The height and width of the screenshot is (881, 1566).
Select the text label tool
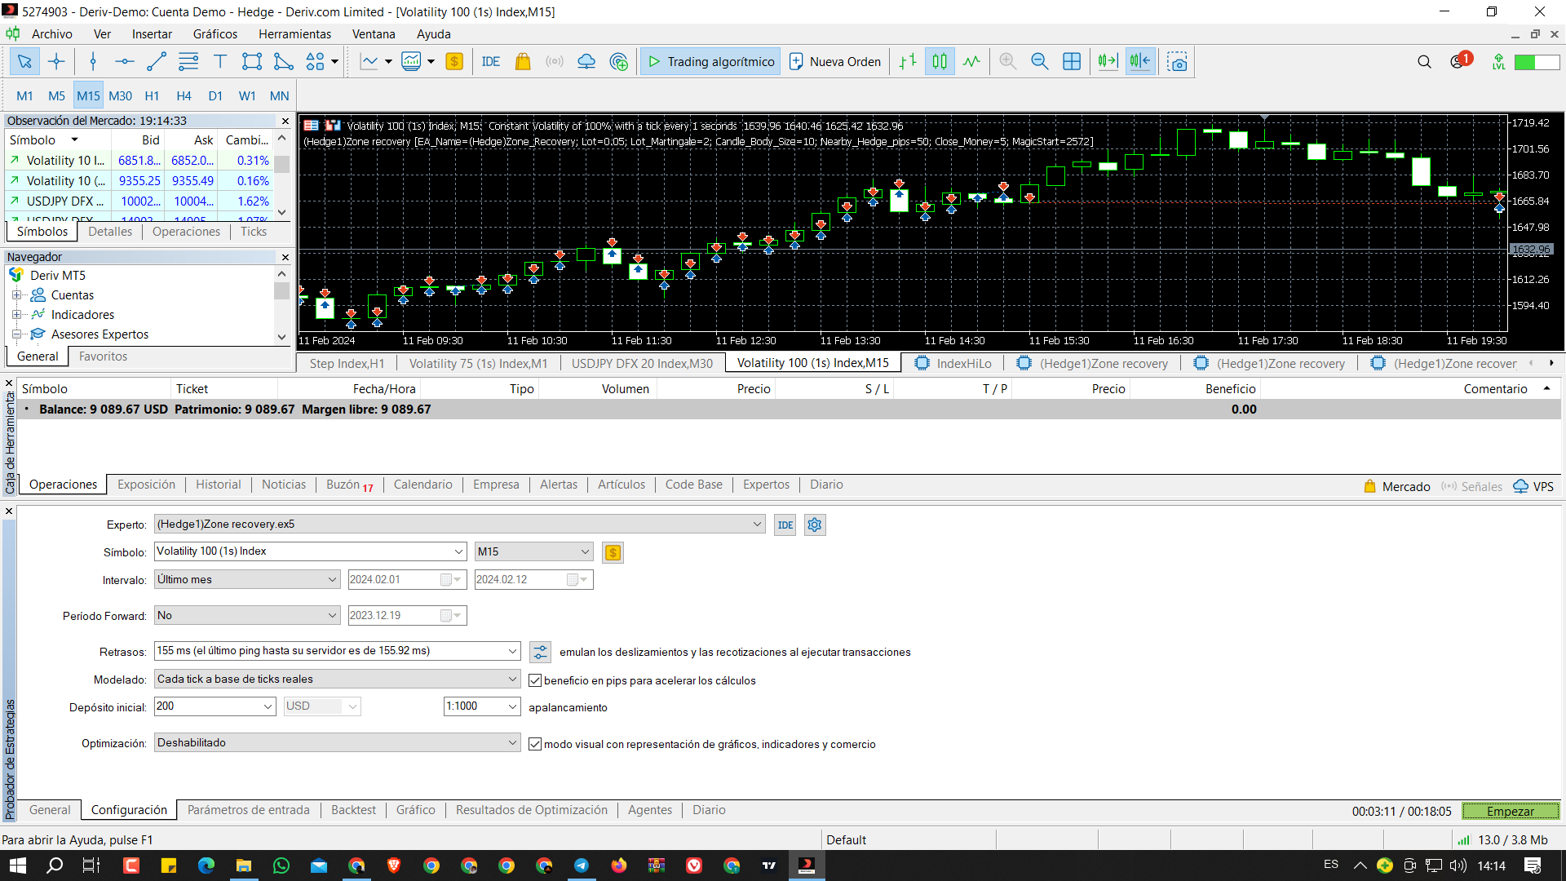point(219,61)
